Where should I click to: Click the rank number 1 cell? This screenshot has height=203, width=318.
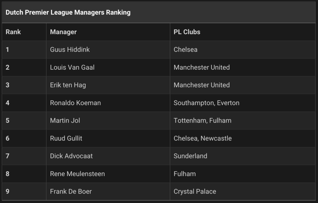pos(24,50)
